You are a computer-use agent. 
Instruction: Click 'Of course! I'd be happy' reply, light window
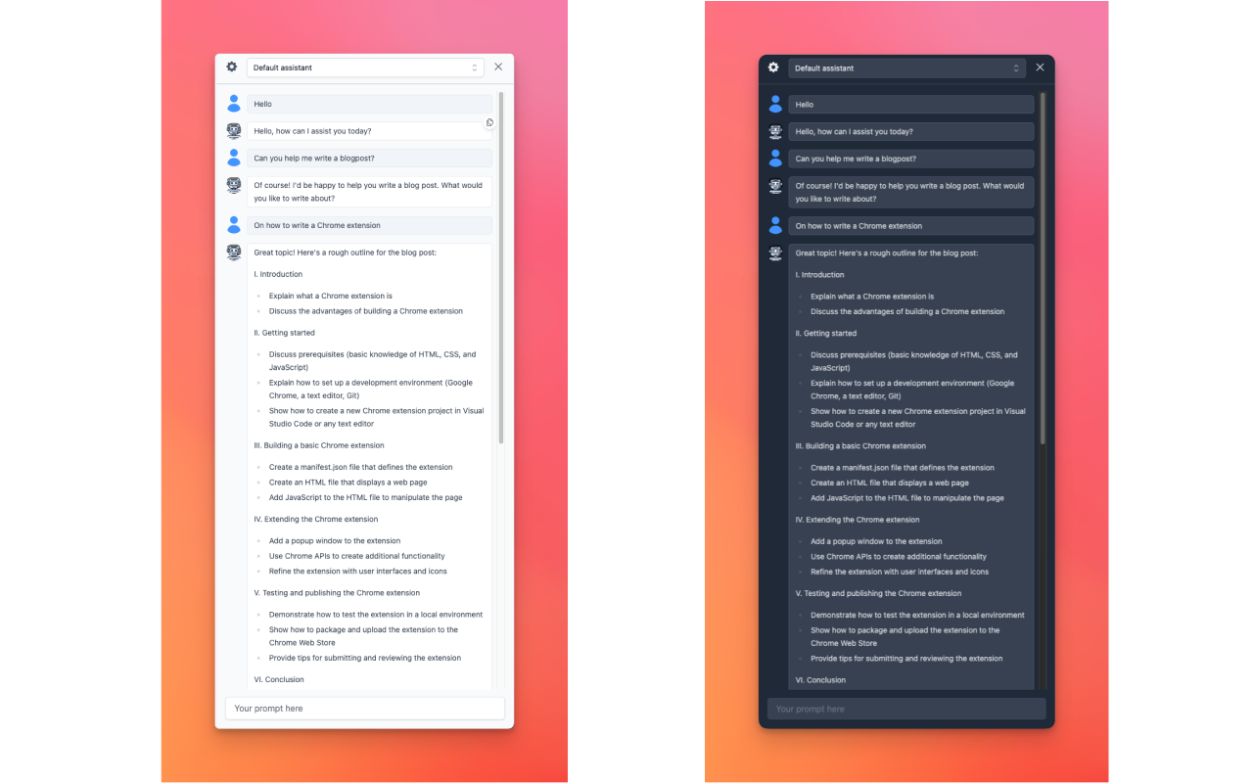369,192
